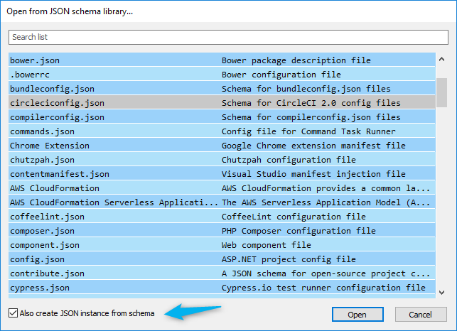Viewport: 457px width, 331px height.
Task: Click the Open button
Action: [x=357, y=315]
